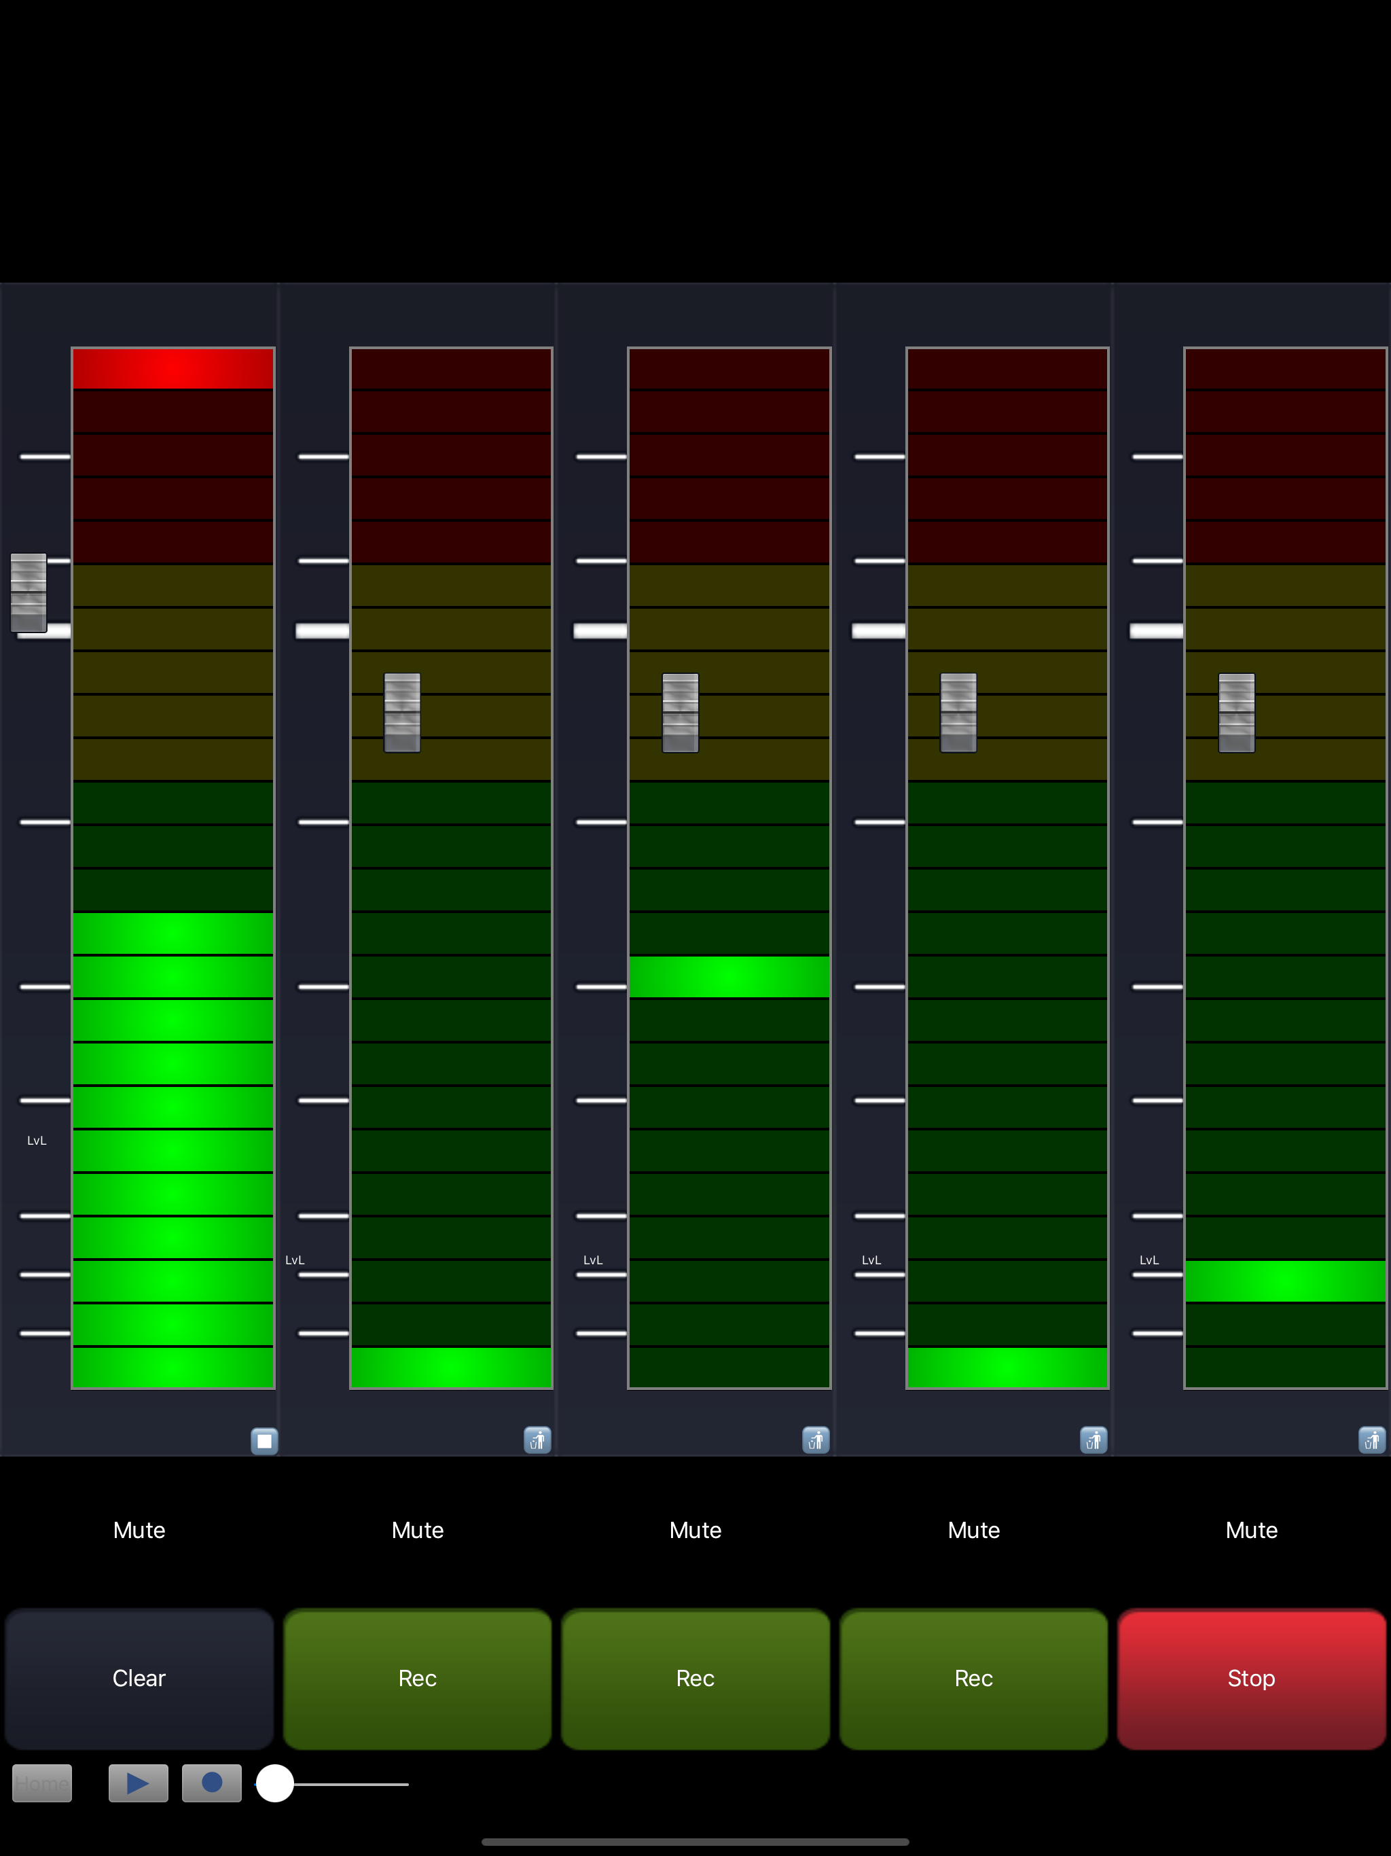Mute the second channel
The width and height of the screenshot is (1391, 1856).
[417, 1531]
